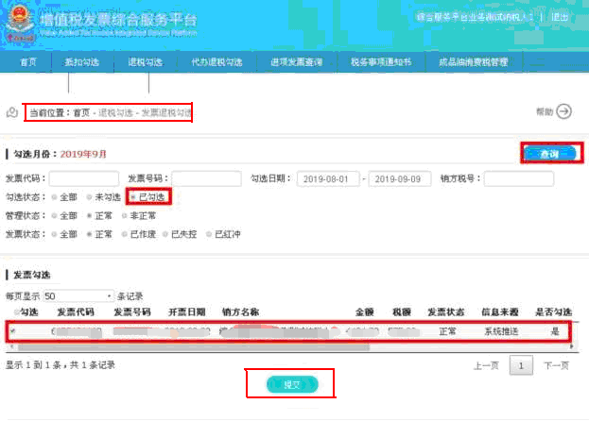Viewport: 589px width, 421px height.
Task: Click the end date 2019-09-09 field
Action: [x=400, y=178]
